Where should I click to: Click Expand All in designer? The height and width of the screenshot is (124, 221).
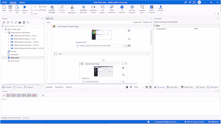[x=137, y=22]
